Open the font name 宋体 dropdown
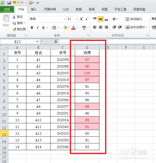Image resolution: width=156 pixels, height=163 pixels. (65, 19)
